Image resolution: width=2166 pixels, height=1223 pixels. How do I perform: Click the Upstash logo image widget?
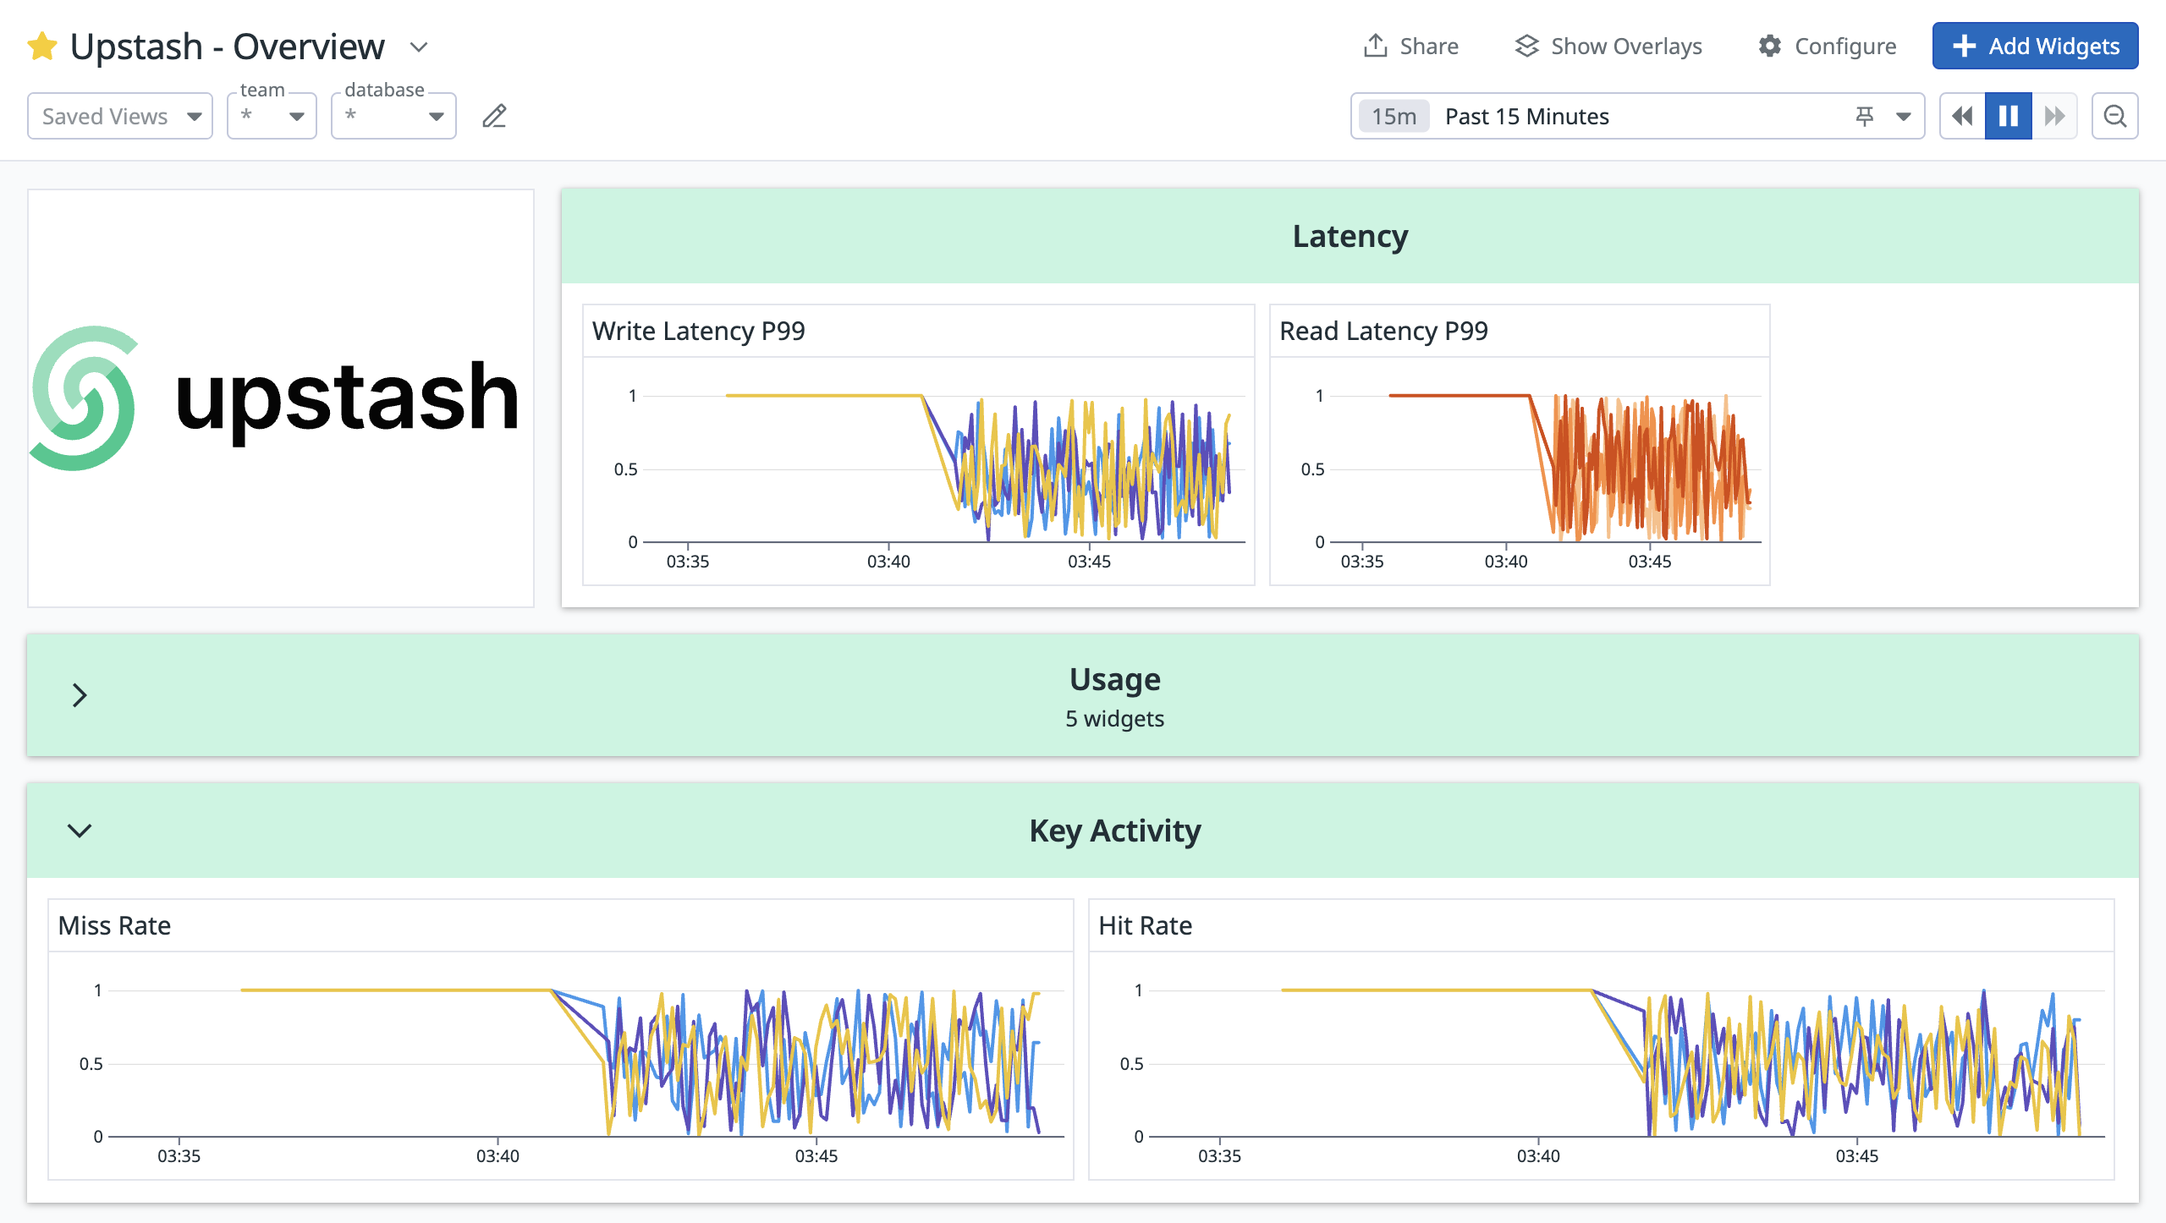(281, 398)
